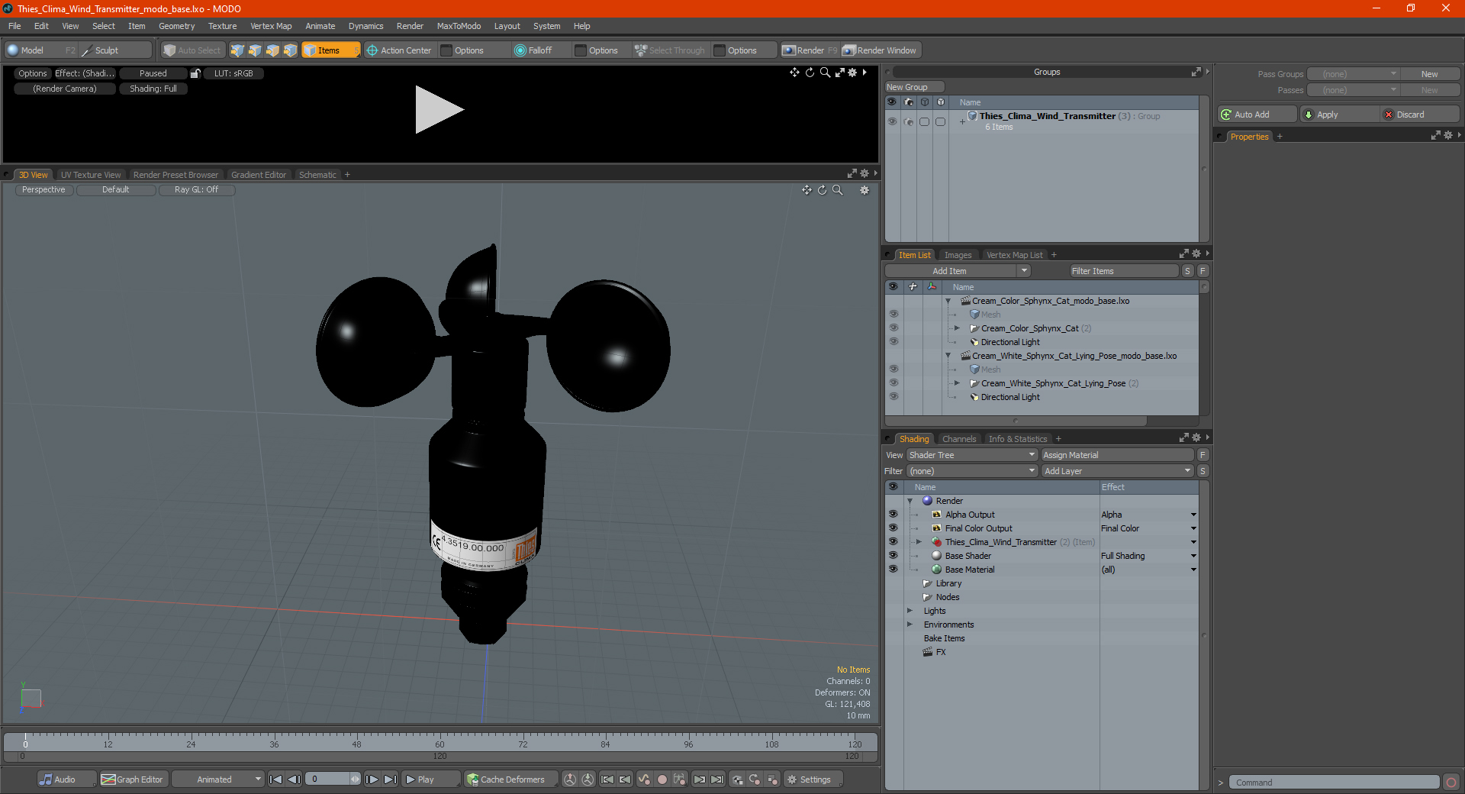The height and width of the screenshot is (794, 1465).
Task: Go to last frame
Action: [x=390, y=779]
